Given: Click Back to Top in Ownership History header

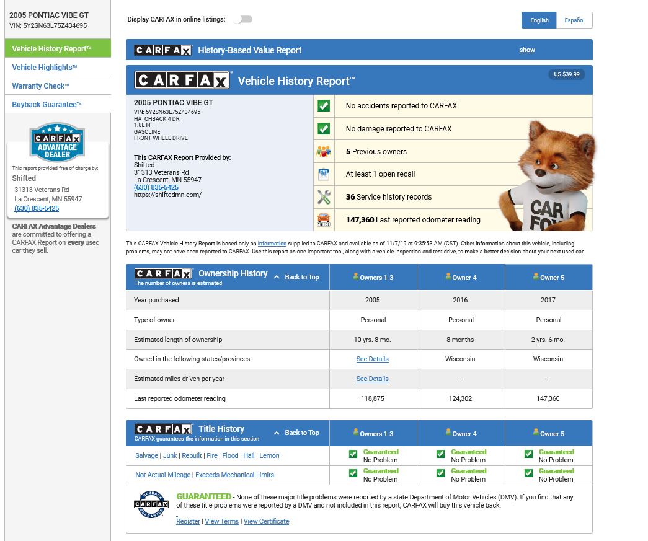Looking at the screenshot, I should pos(297,277).
